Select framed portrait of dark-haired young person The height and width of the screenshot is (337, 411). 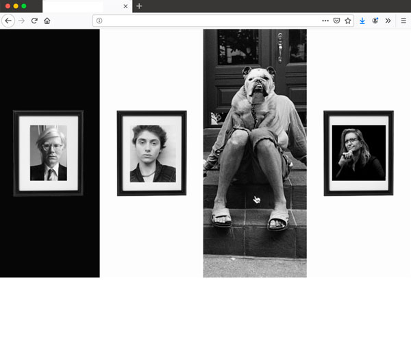[151, 153]
